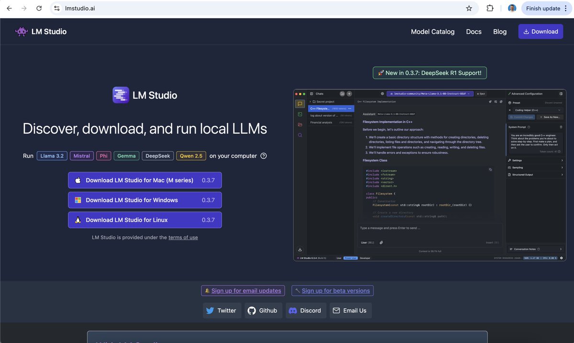Click Sign up for email updates
Screen dimensions: 574x343
[x=243, y=291]
